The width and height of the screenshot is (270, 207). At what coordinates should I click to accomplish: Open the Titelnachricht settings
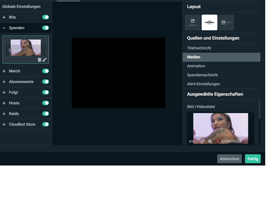point(199,48)
